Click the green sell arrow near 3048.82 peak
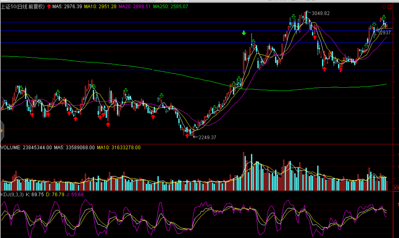The height and width of the screenshot is (238, 399). coord(294,17)
